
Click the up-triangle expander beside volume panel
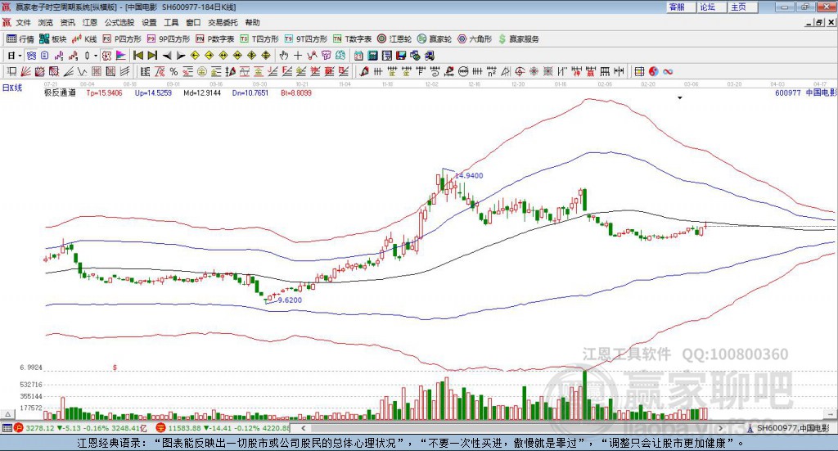(7, 414)
